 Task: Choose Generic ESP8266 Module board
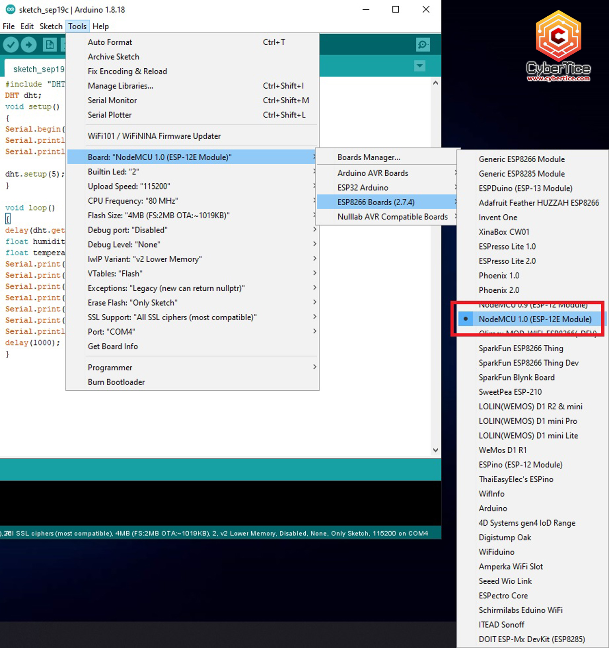coord(521,159)
